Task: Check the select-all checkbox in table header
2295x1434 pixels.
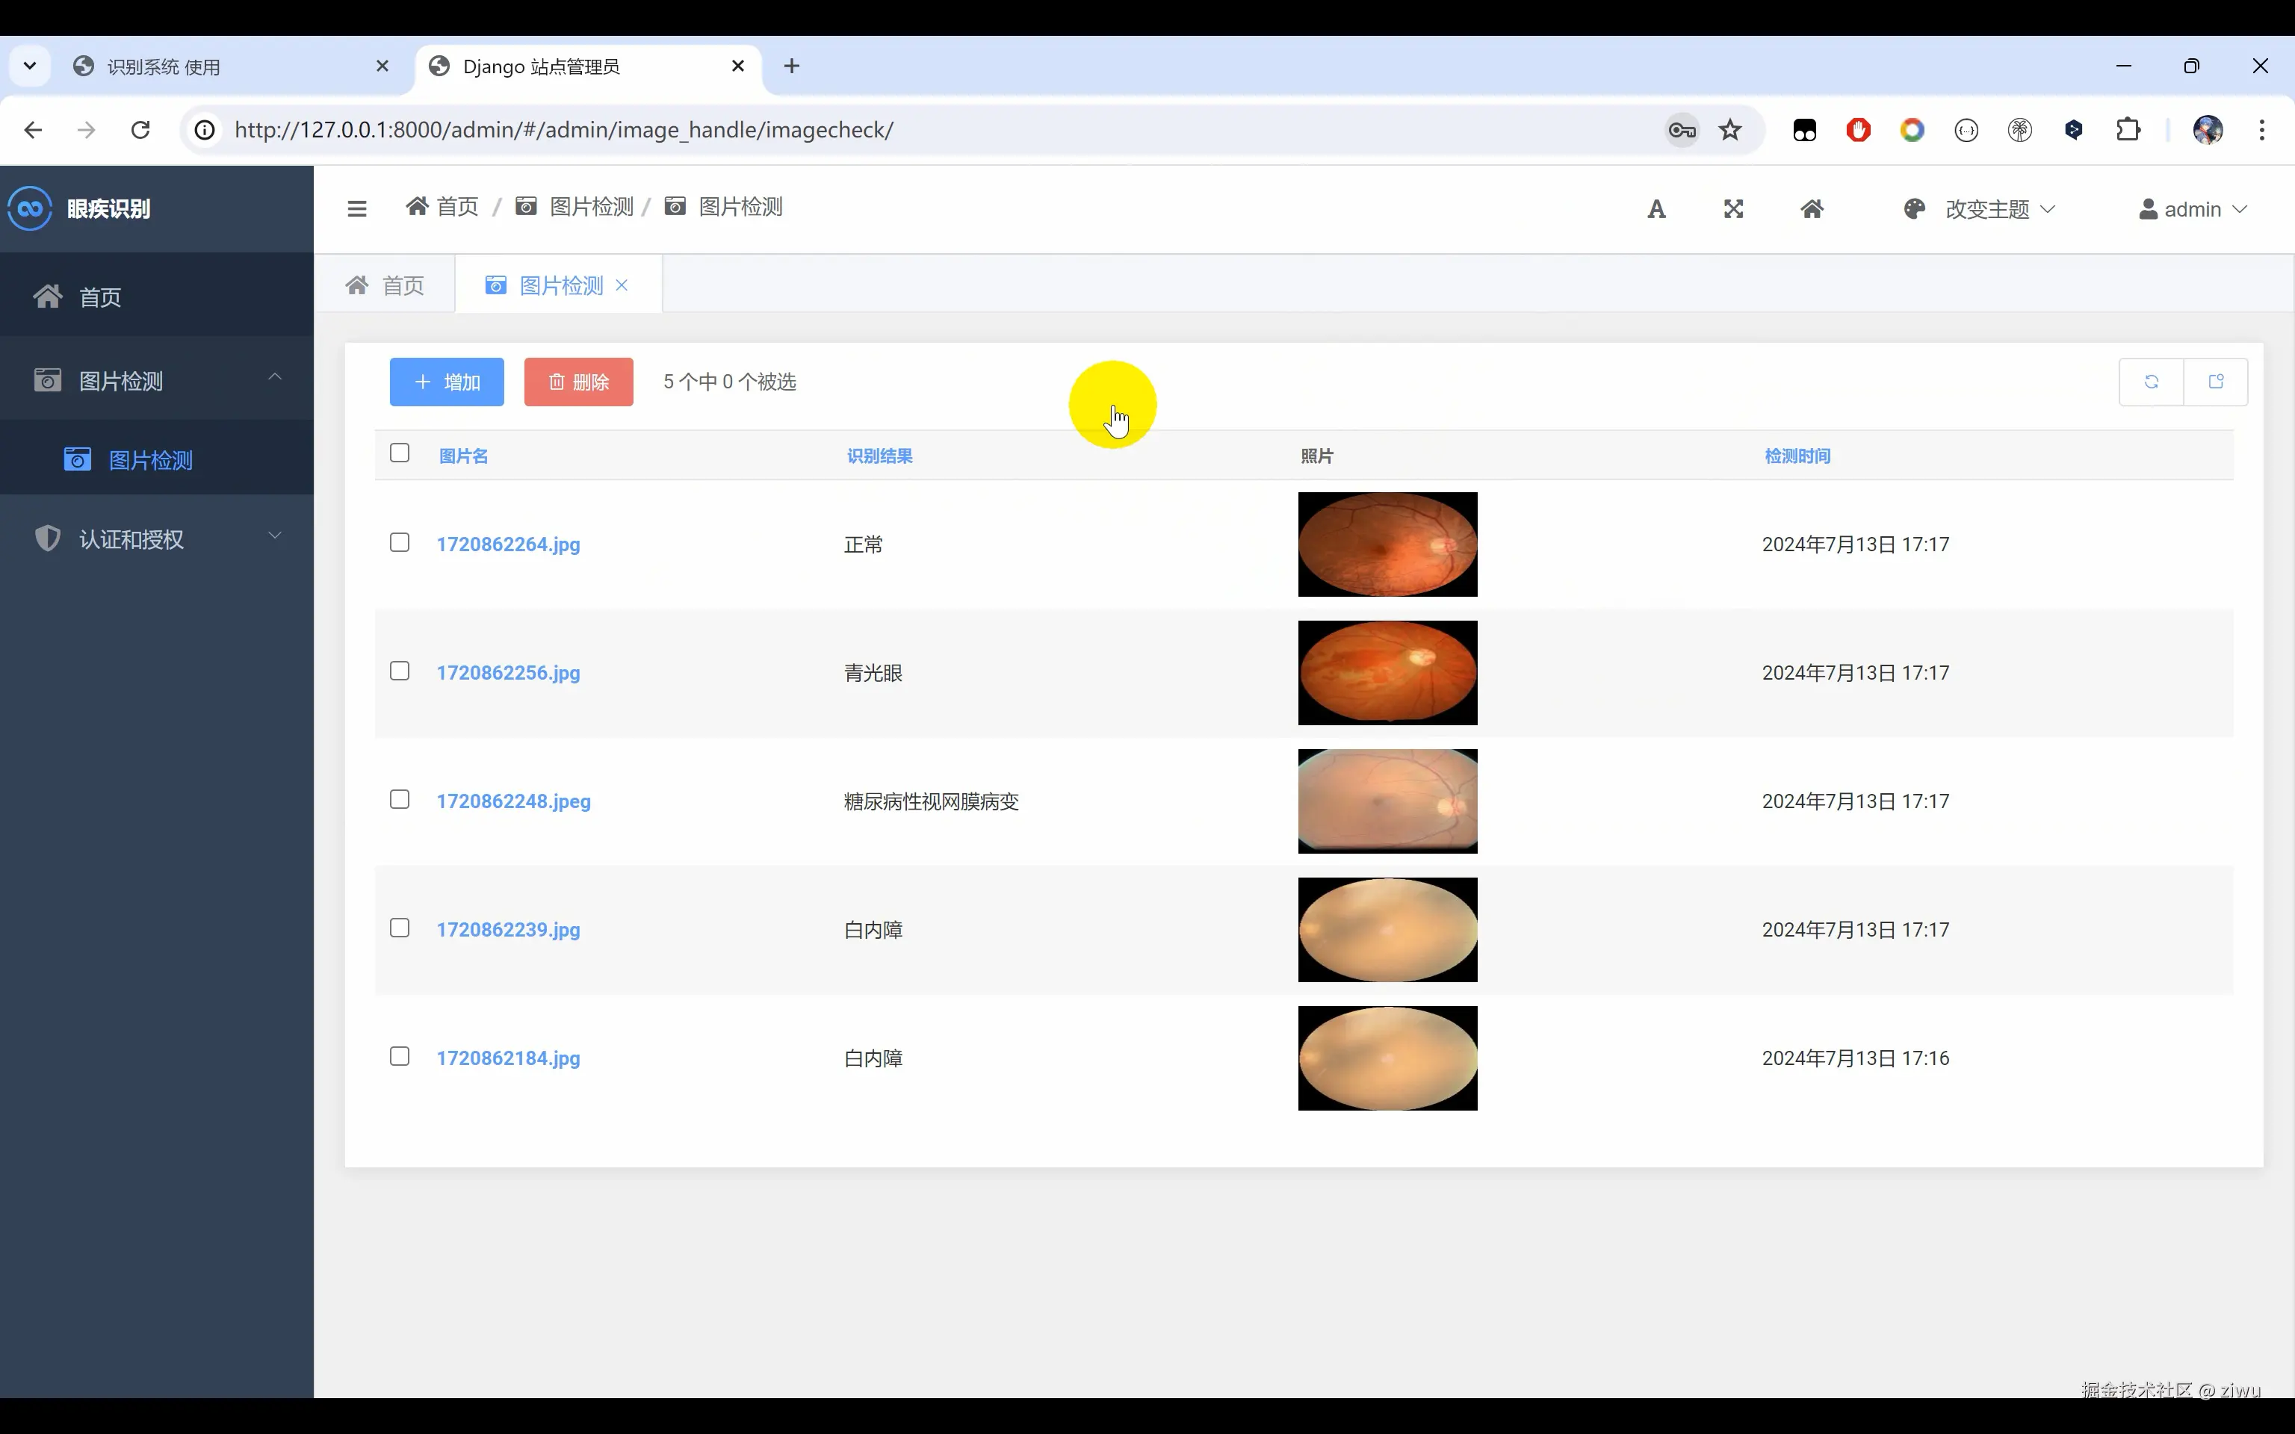Action: (399, 453)
